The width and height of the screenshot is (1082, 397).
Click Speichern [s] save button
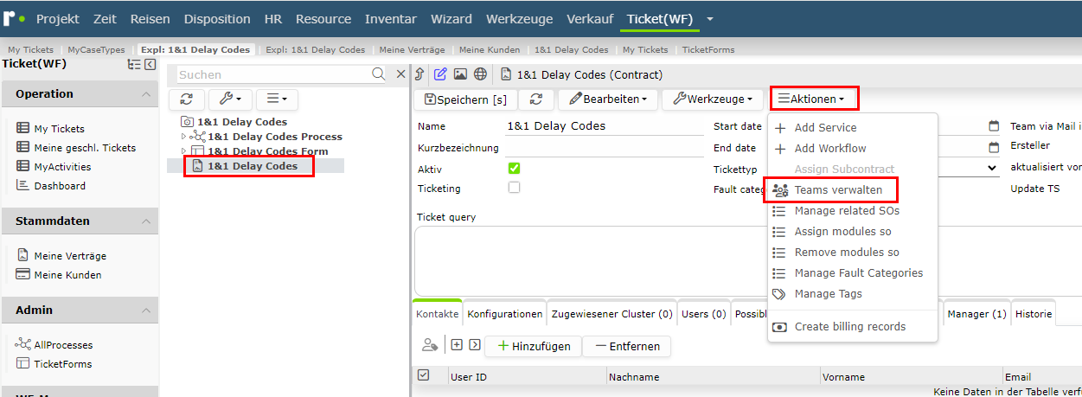(x=465, y=100)
